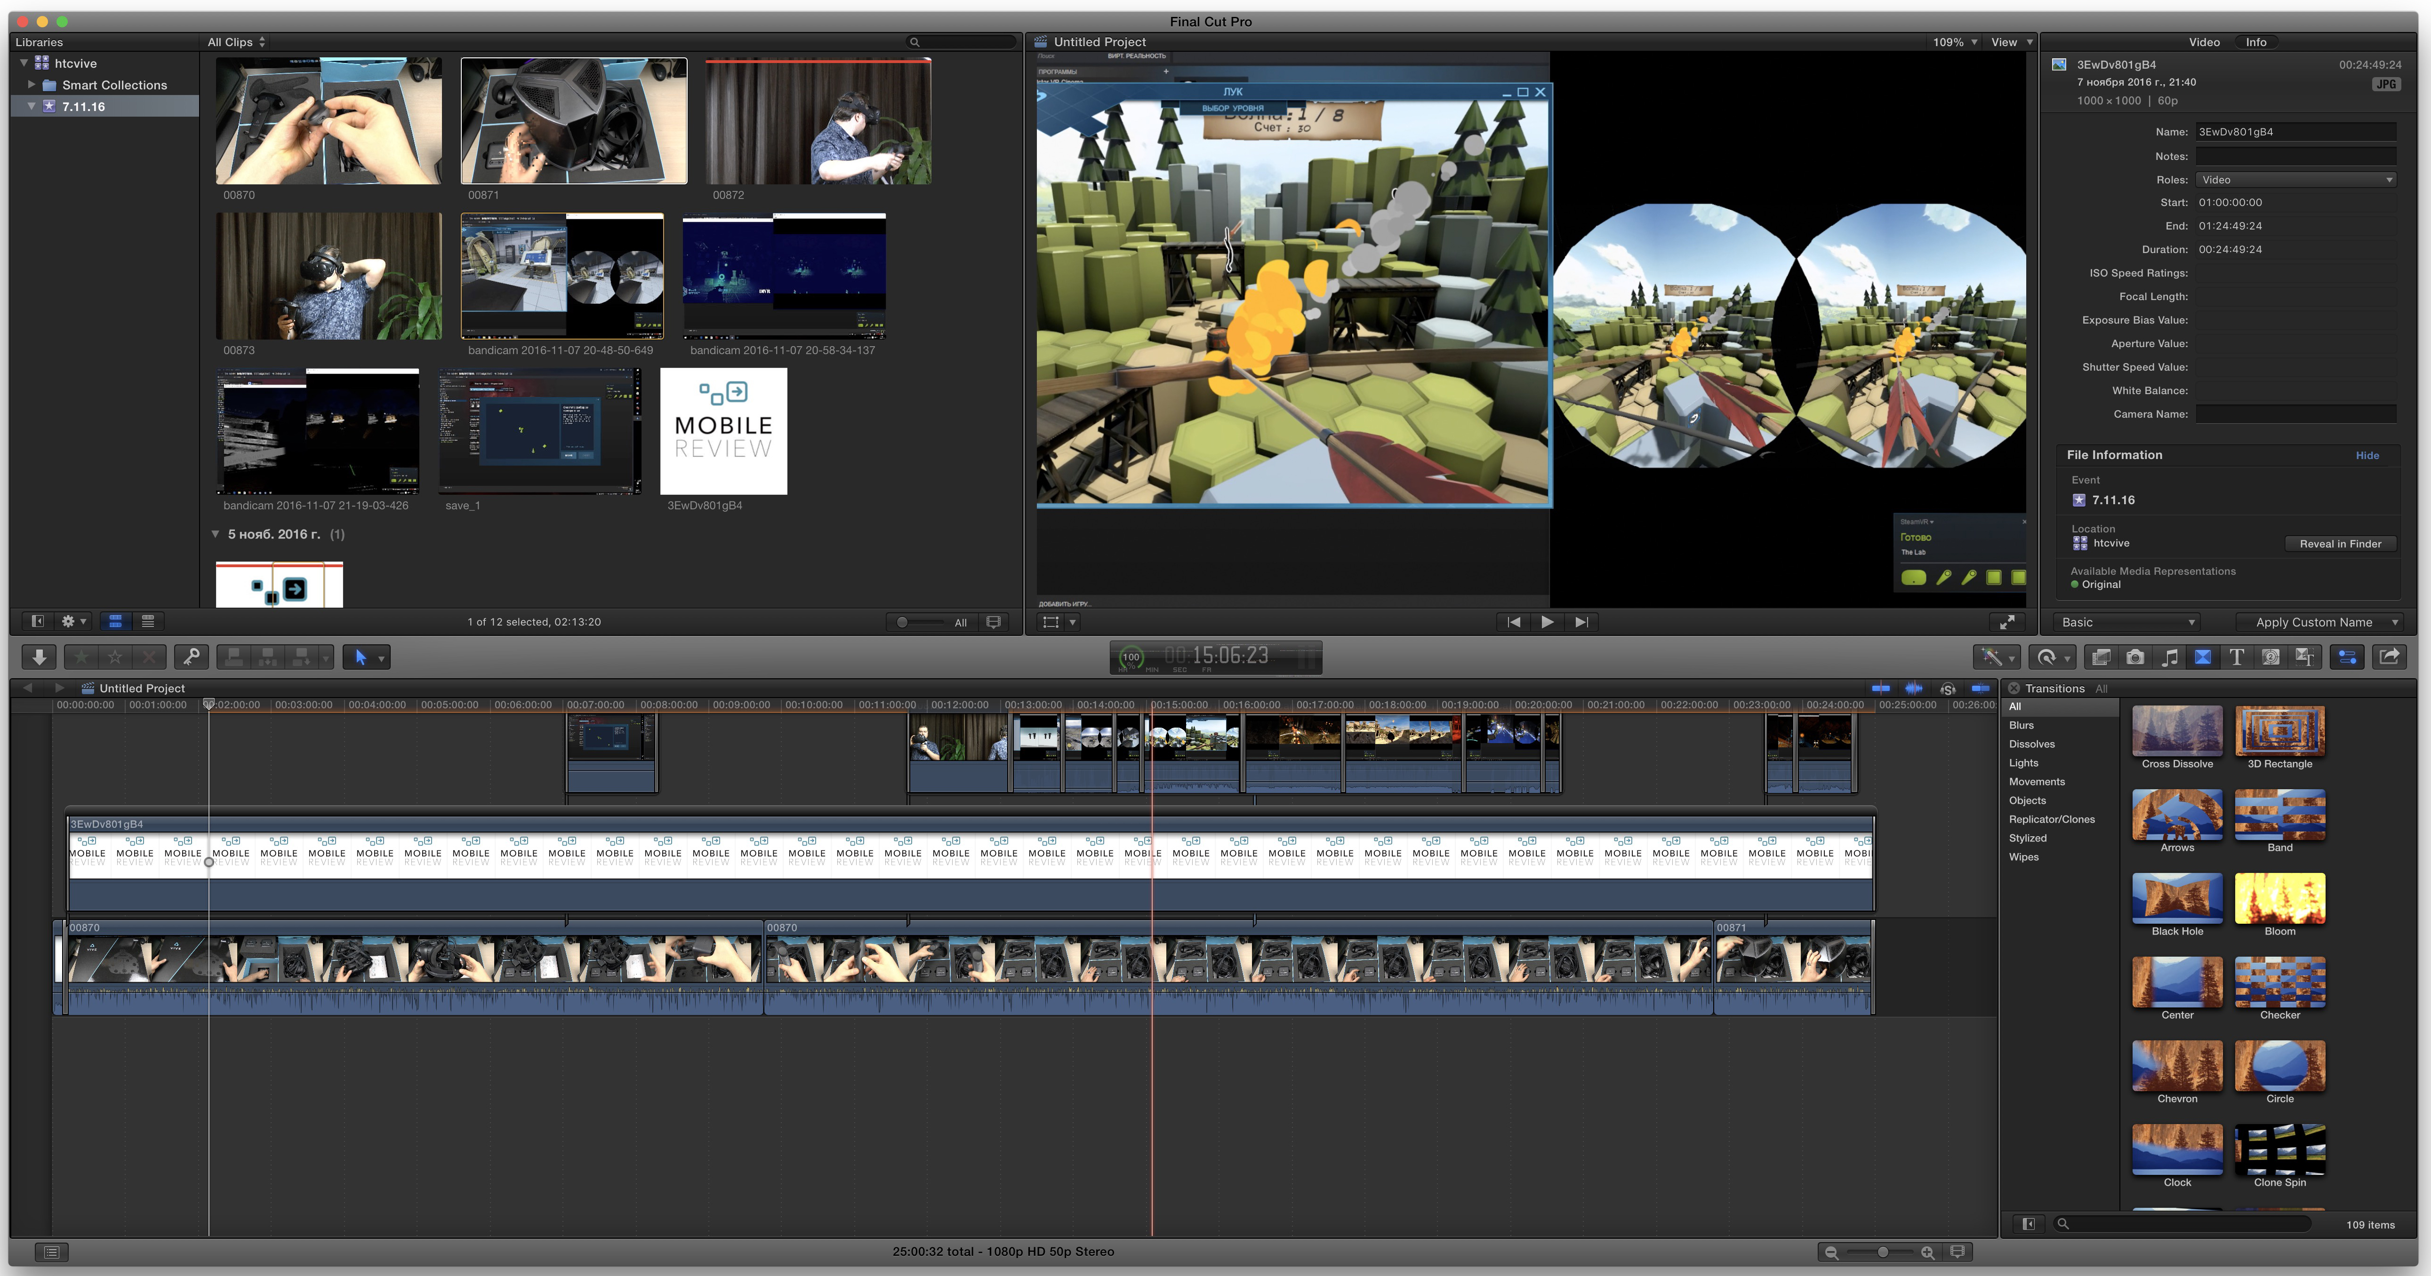
Task: Click Reveal in Finder button
Action: [x=2340, y=543]
